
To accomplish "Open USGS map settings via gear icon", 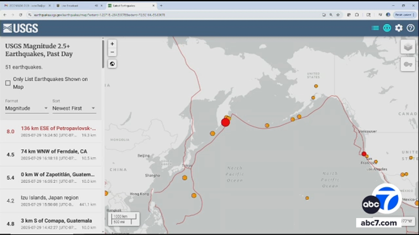I will point(399,28).
